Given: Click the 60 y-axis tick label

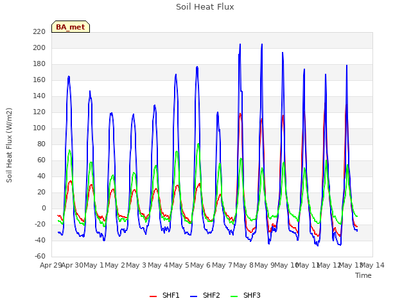Looking at the screenshot, I should tap(41, 160).
